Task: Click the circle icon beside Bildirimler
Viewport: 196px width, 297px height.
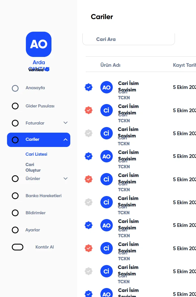Action: [15, 213]
